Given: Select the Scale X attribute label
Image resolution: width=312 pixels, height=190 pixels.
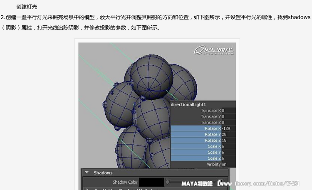Looking at the screenshot, I should 214,146.
